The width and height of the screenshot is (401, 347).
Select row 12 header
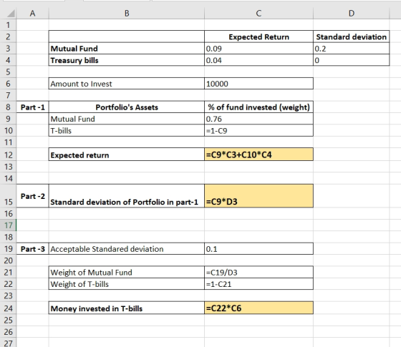tap(8, 155)
